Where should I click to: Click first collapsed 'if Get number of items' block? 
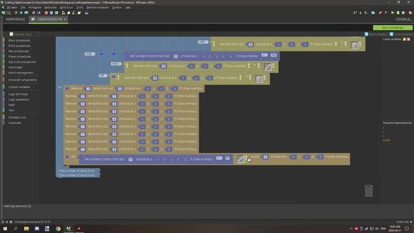(78, 171)
